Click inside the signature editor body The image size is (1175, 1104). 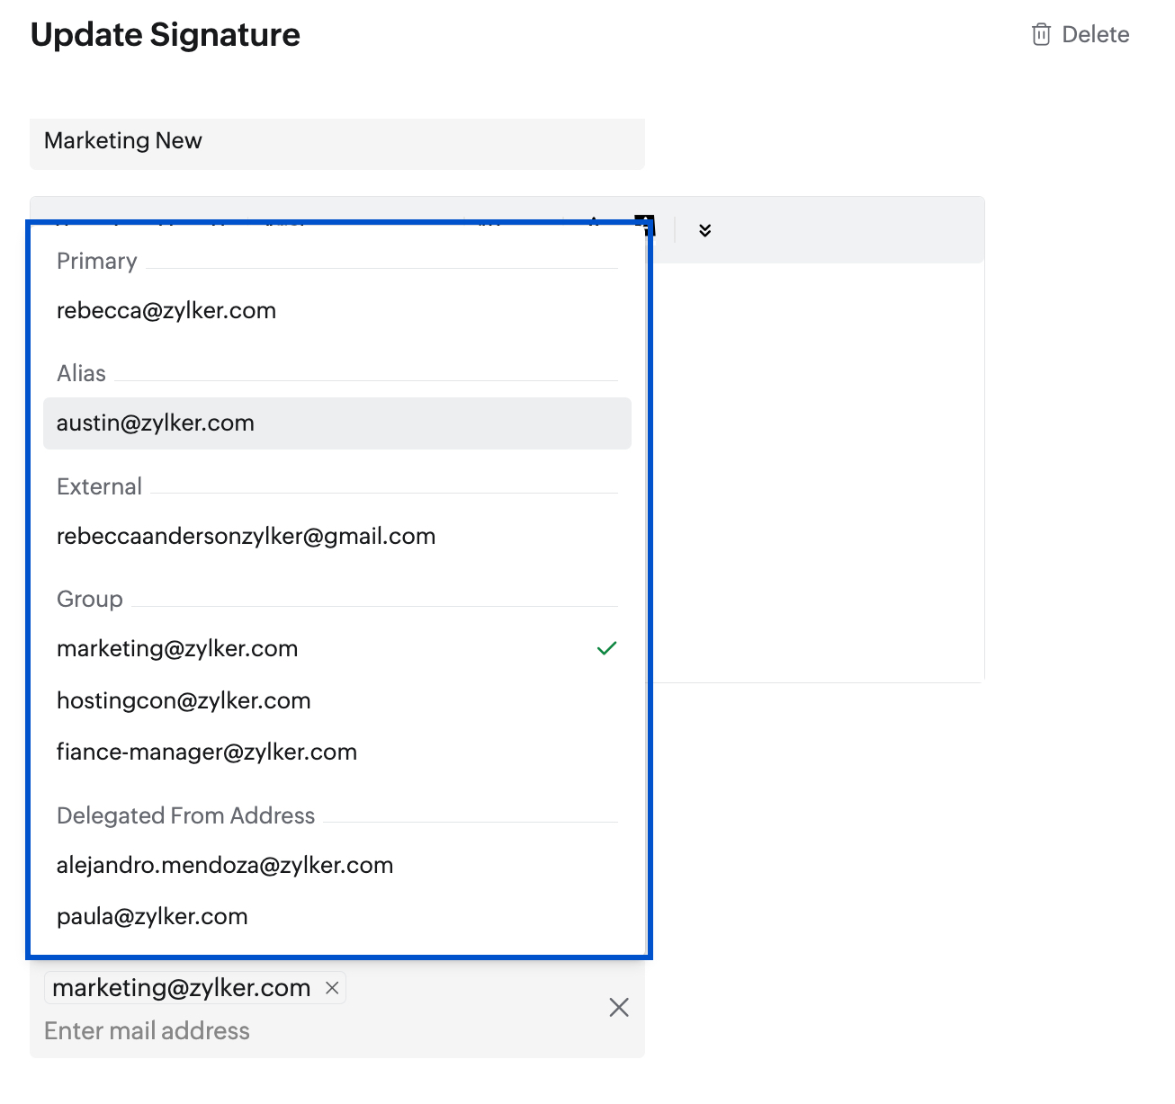[x=817, y=472]
